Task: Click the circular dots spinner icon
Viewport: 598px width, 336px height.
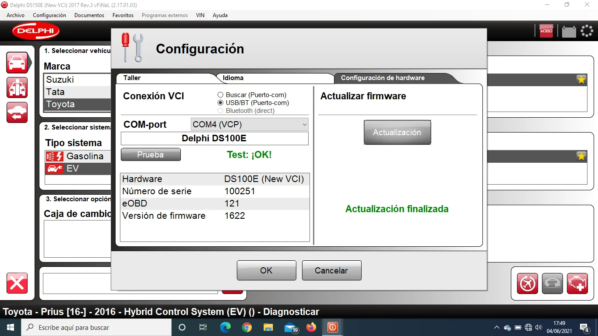Action: pyautogui.click(x=587, y=31)
